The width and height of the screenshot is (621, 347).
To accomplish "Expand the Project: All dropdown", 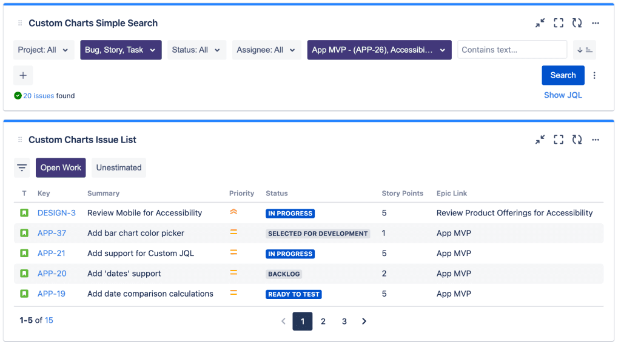I will 44,50.
